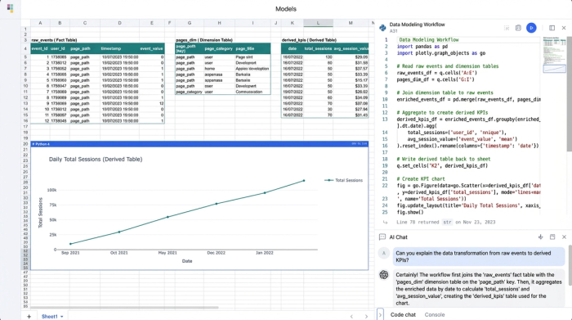
Task: Click code line 25 fig.show()
Action: coord(410,212)
